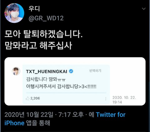Image resolution: width=150 pixels, height=132 pixels.
Task: Click the thumbs-up like icon
Action: click(x=27, y=98)
